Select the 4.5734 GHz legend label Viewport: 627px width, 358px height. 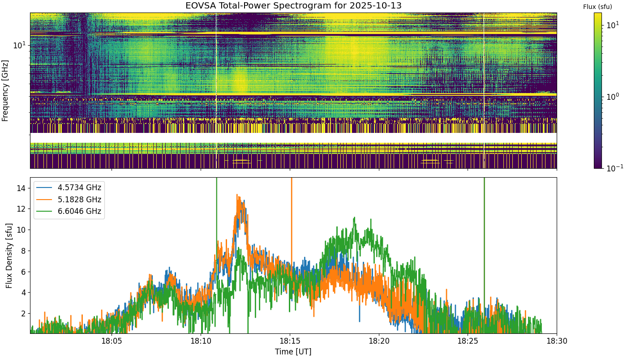[x=80, y=188]
